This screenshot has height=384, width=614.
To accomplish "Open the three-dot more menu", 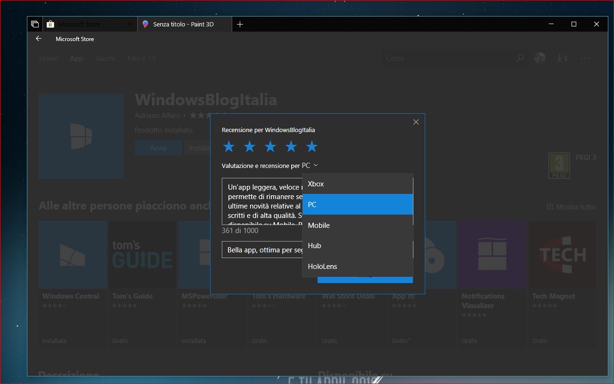I will 585,58.
